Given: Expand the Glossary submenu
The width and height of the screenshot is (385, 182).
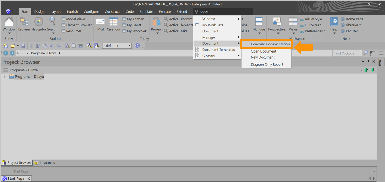Looking at the screenshot, I should (x=217, y=56).
